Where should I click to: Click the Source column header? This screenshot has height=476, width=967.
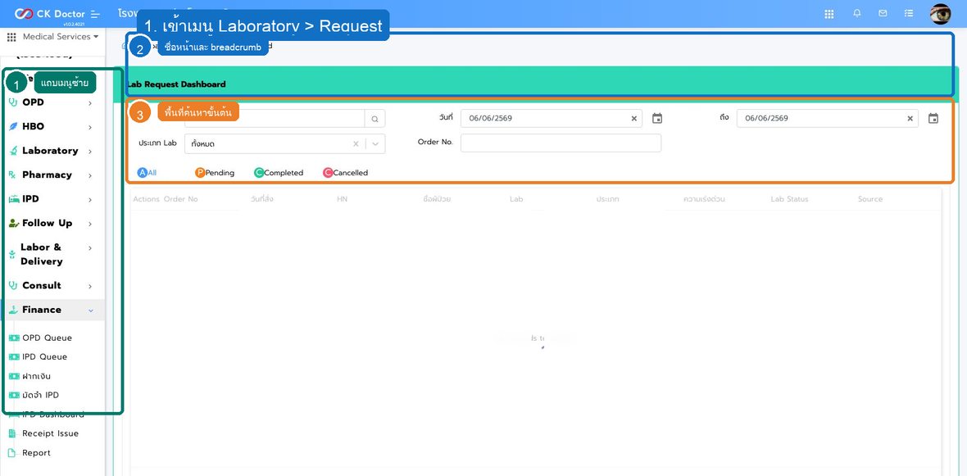point(870,199)
